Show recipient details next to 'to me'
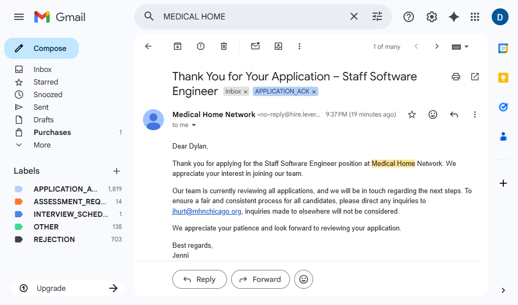This screenshot has height=305, width=518. (194, 125)
